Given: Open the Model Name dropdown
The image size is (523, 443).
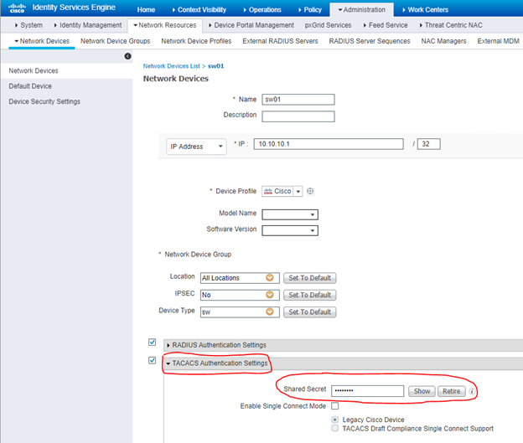Looking at the screenshot, I should tap(290, 214).
